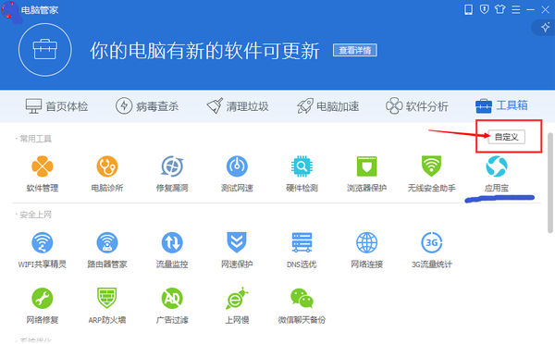Open 流量监控 tool
This screenshot has width=555, height=344.
(x=172, y=250)
